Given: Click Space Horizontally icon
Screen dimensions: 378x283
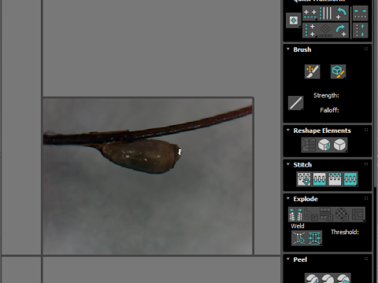Looking at the screenshot, I should coord(360,13).
